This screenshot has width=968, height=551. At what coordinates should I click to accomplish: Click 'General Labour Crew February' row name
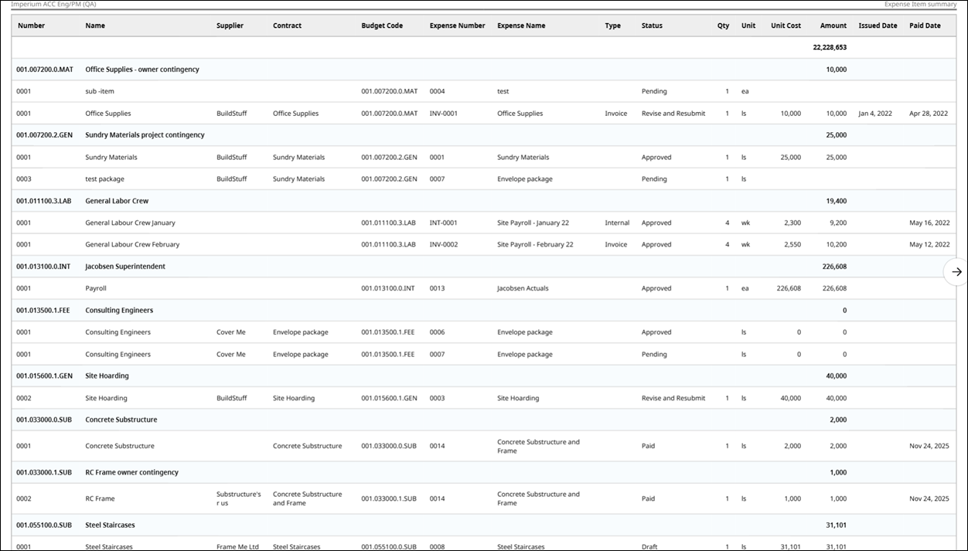[132, 244]
